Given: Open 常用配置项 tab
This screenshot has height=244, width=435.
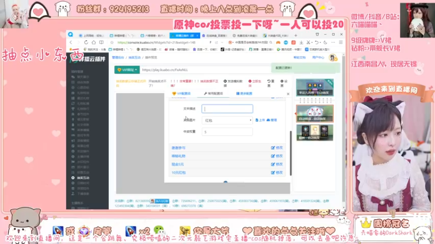Looking at the screenshot, I should 213,93.
